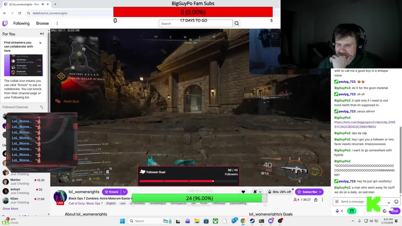Click the channel points star icon in chat box
The image size is (402, 226).
[337, 202]
